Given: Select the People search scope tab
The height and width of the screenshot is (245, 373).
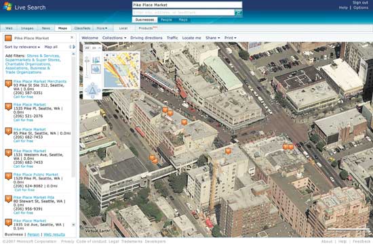Looking at the screenshot, I should point(166,20).
